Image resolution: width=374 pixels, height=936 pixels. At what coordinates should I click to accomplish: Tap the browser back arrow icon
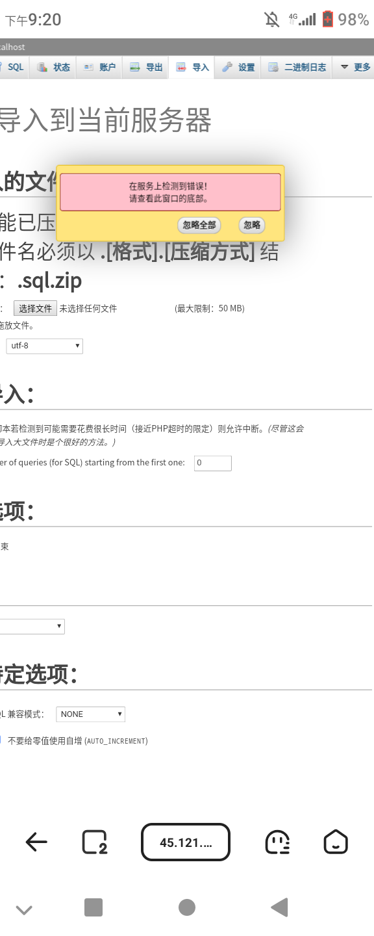coord(36,842)
